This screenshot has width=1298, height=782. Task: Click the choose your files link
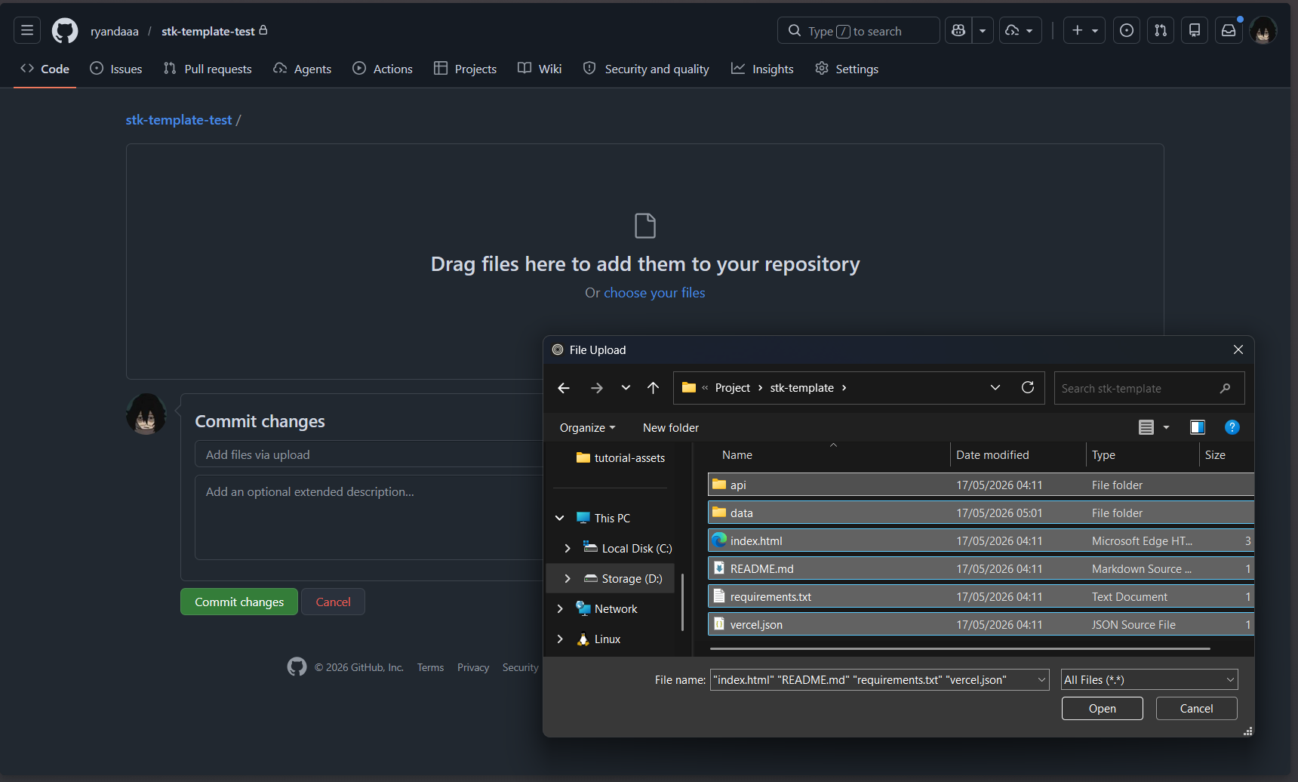654,293
